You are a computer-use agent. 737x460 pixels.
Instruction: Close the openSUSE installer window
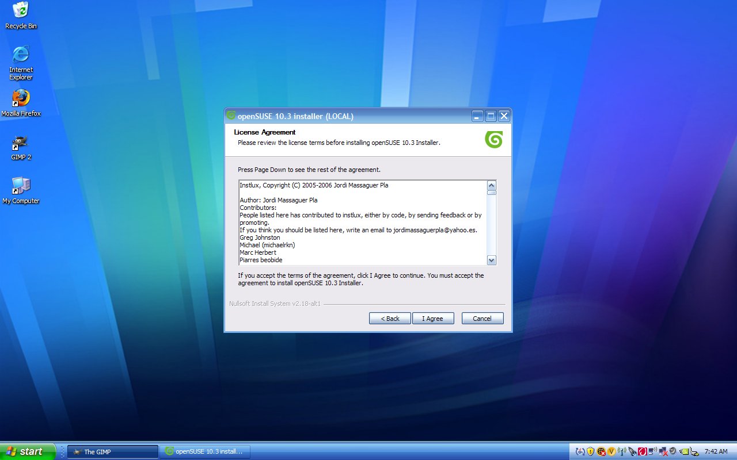point(504,116)
